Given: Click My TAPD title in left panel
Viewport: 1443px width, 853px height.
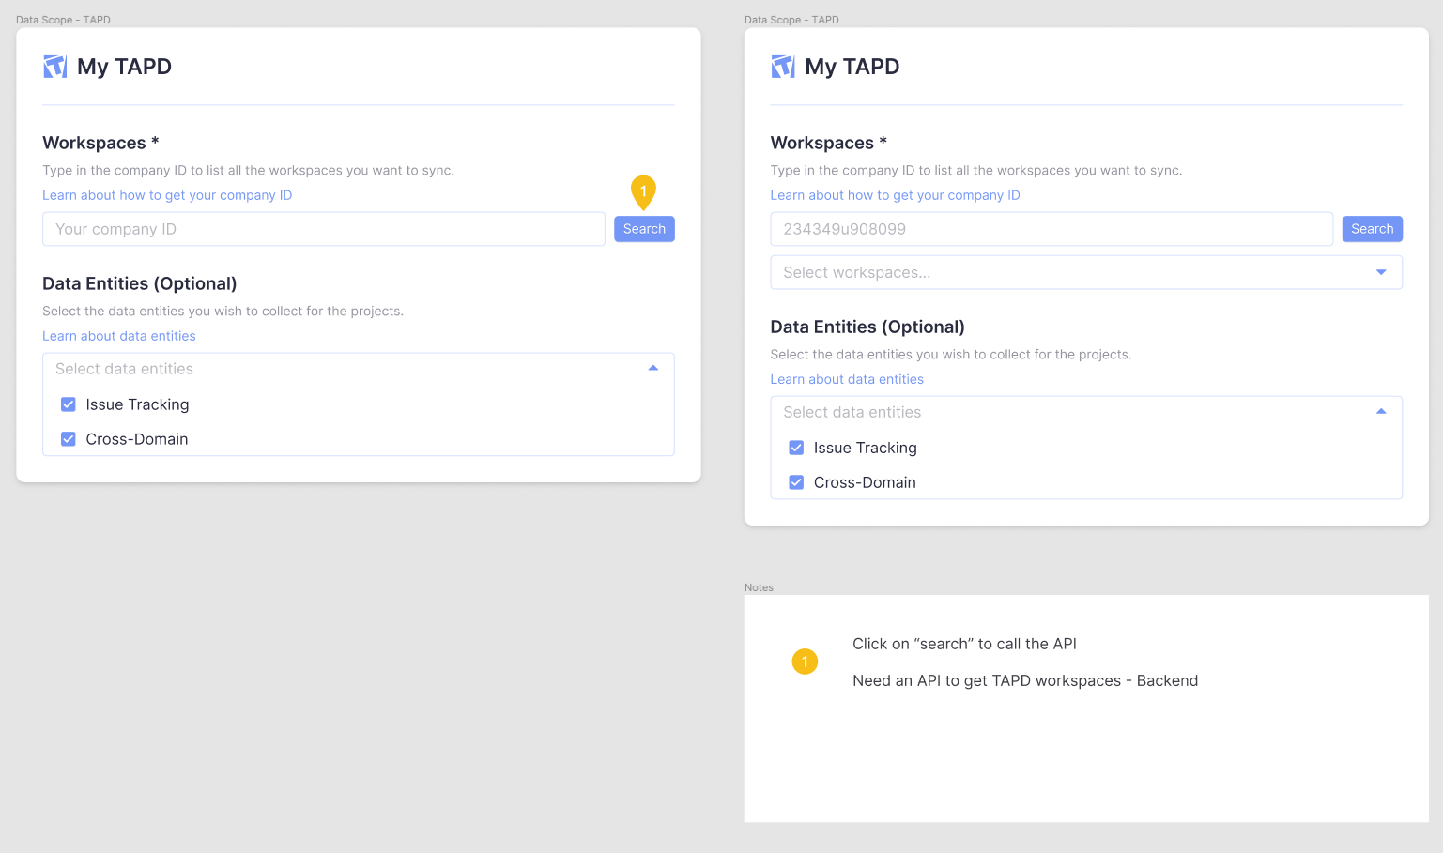Looking at the screenshot, I should 124,67.
